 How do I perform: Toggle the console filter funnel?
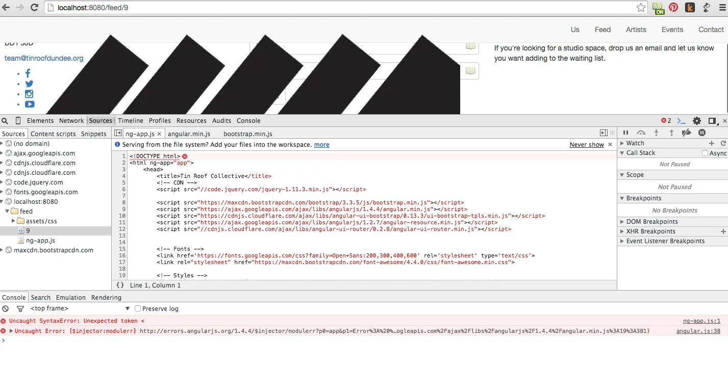pyautogui.click(x=20, y=309)
